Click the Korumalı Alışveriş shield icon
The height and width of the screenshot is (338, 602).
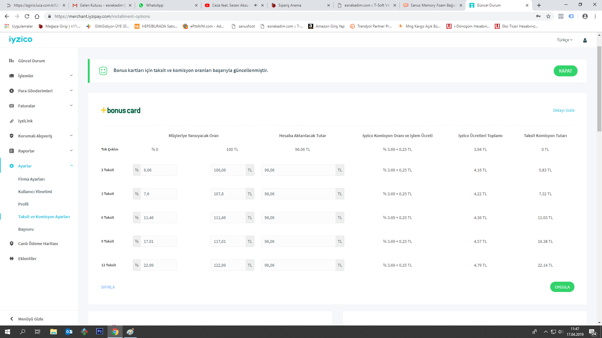pyautogui.click(x=12, y=136)
